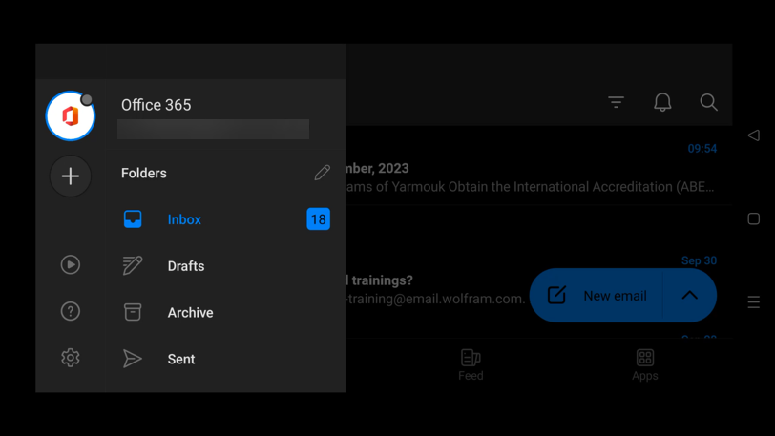Click the Office 365 account name

pyautogui.click(x=157, y=105)
